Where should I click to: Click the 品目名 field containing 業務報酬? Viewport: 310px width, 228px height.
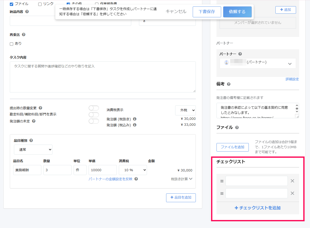(x=27, y=170)
